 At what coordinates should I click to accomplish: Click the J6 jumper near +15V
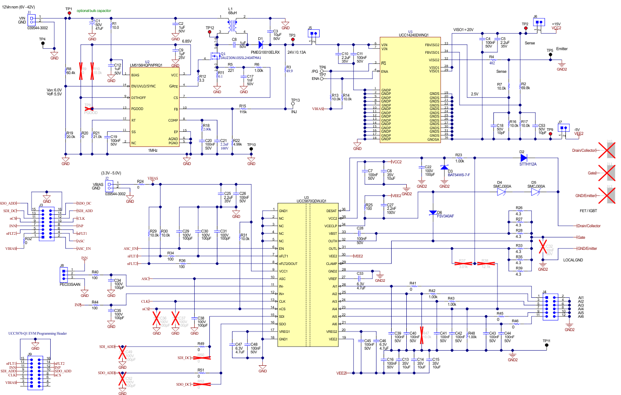[x=539, y=23]
